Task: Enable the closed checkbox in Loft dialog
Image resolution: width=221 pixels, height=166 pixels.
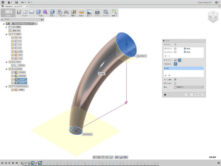Action: point(175,83)
